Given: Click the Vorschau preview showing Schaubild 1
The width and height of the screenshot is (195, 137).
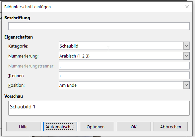Looking at the screenshot, I should [x=99, y=108].
